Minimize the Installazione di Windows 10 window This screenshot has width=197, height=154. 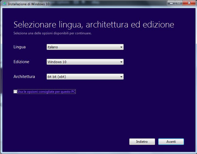(x=171, y=3)
